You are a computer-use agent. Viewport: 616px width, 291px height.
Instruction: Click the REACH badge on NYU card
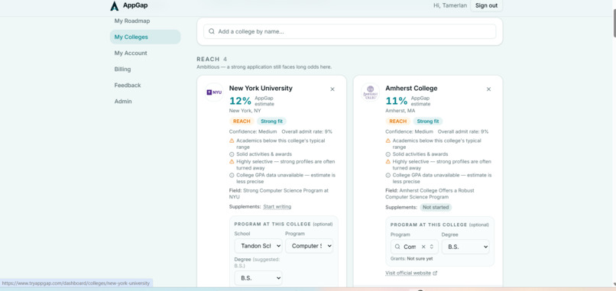[x=242, y=121]
